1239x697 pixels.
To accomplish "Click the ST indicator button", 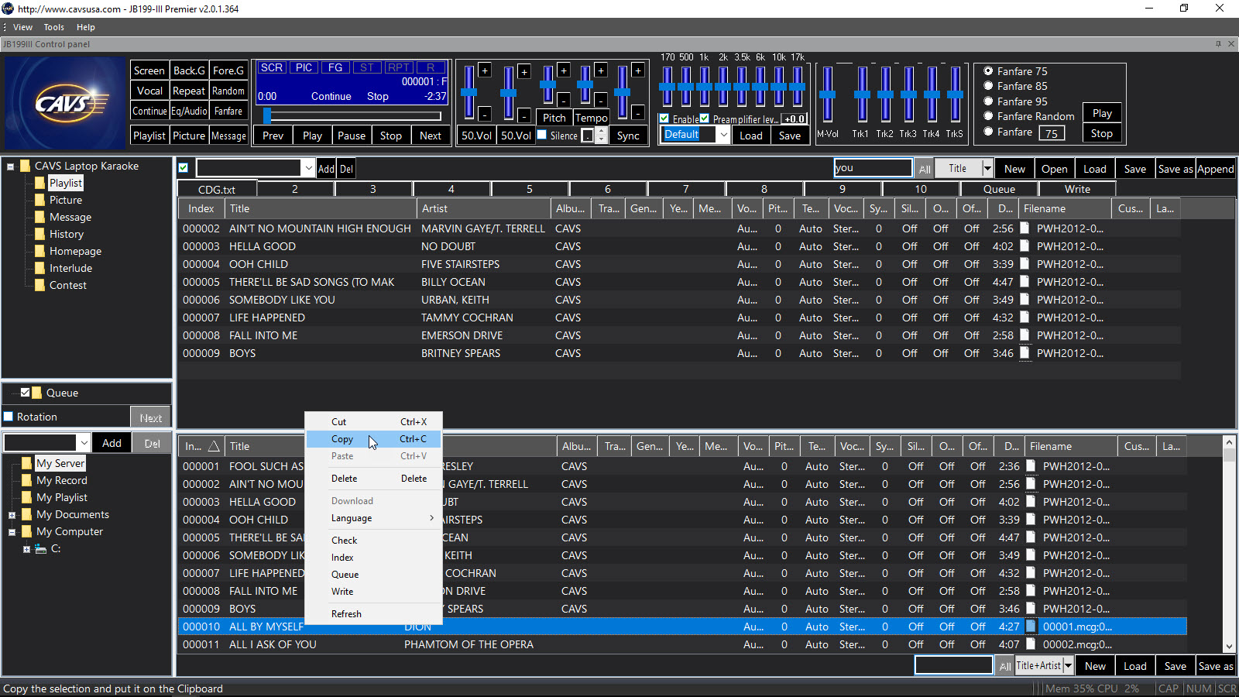I will tap(367, 68).
